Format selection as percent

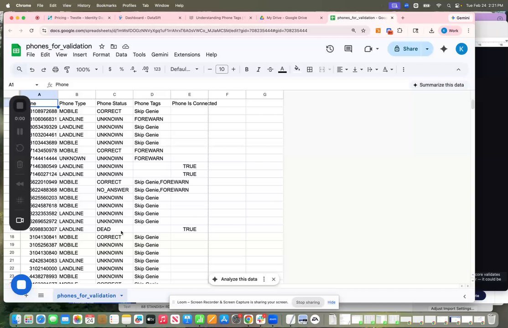[x=121, y=69]
